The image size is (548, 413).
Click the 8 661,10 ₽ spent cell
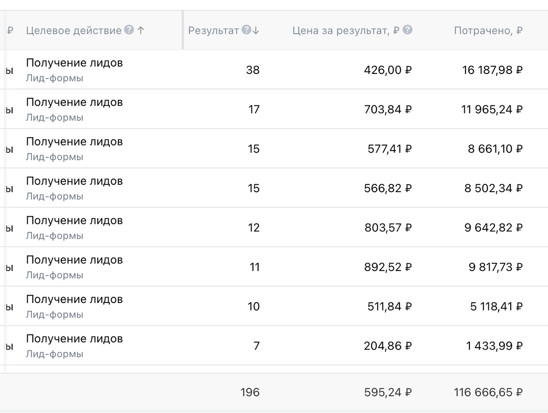click(x=495, y=149)
